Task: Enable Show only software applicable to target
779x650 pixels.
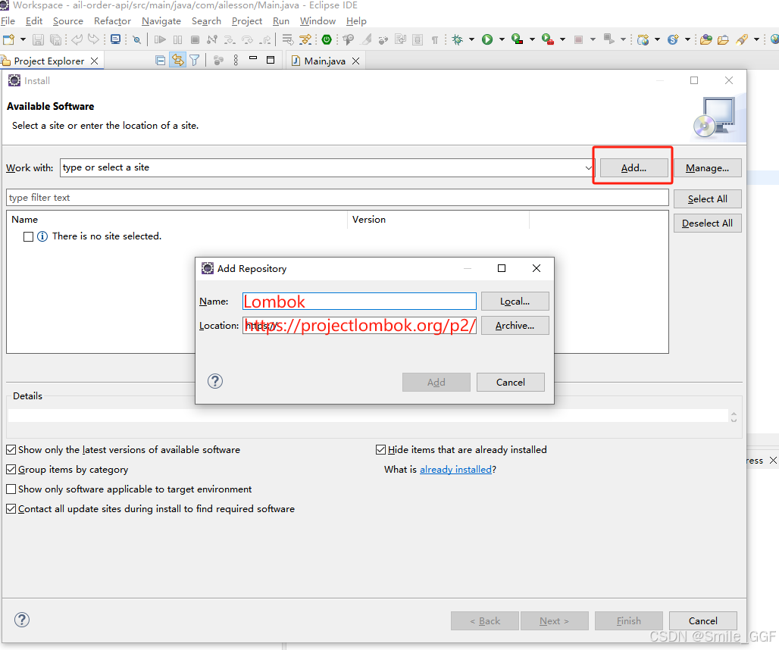Action: point(11,489)
